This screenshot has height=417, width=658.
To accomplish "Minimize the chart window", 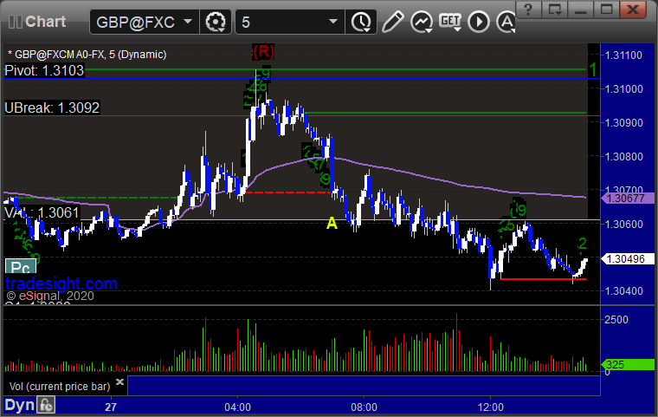I will pyautogui.click(x=581, y=9).
